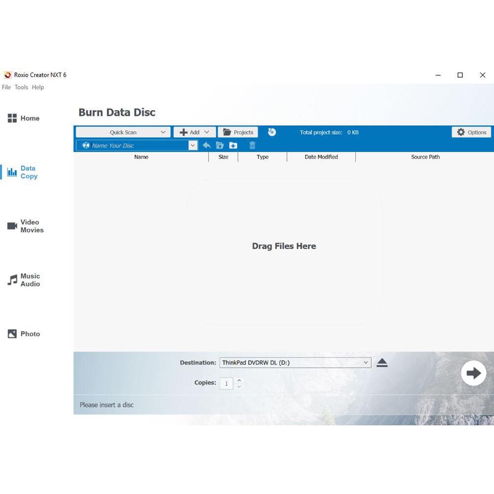The height and width of the screenshot is (494, 494).
Task: Open the Options settings
Action: (471, 132)
